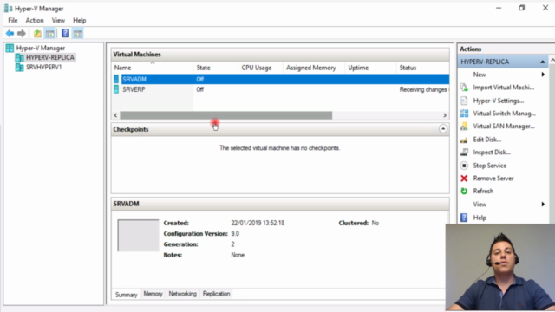Open Virtual SAN Manager action
The height and width of the screenshot is (312, 555).
pos(504,127)
